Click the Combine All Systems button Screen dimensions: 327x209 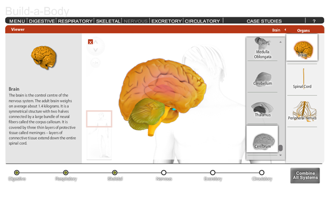(x=305, y=175)
